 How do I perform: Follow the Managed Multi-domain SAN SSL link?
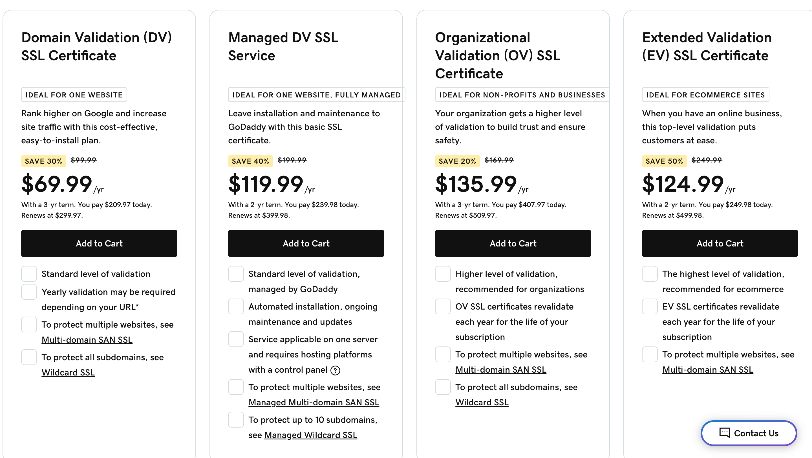click(314, 402)
